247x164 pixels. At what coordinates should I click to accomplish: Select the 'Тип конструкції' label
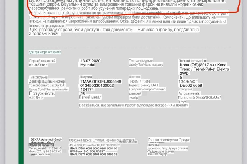tap(39, 77)
